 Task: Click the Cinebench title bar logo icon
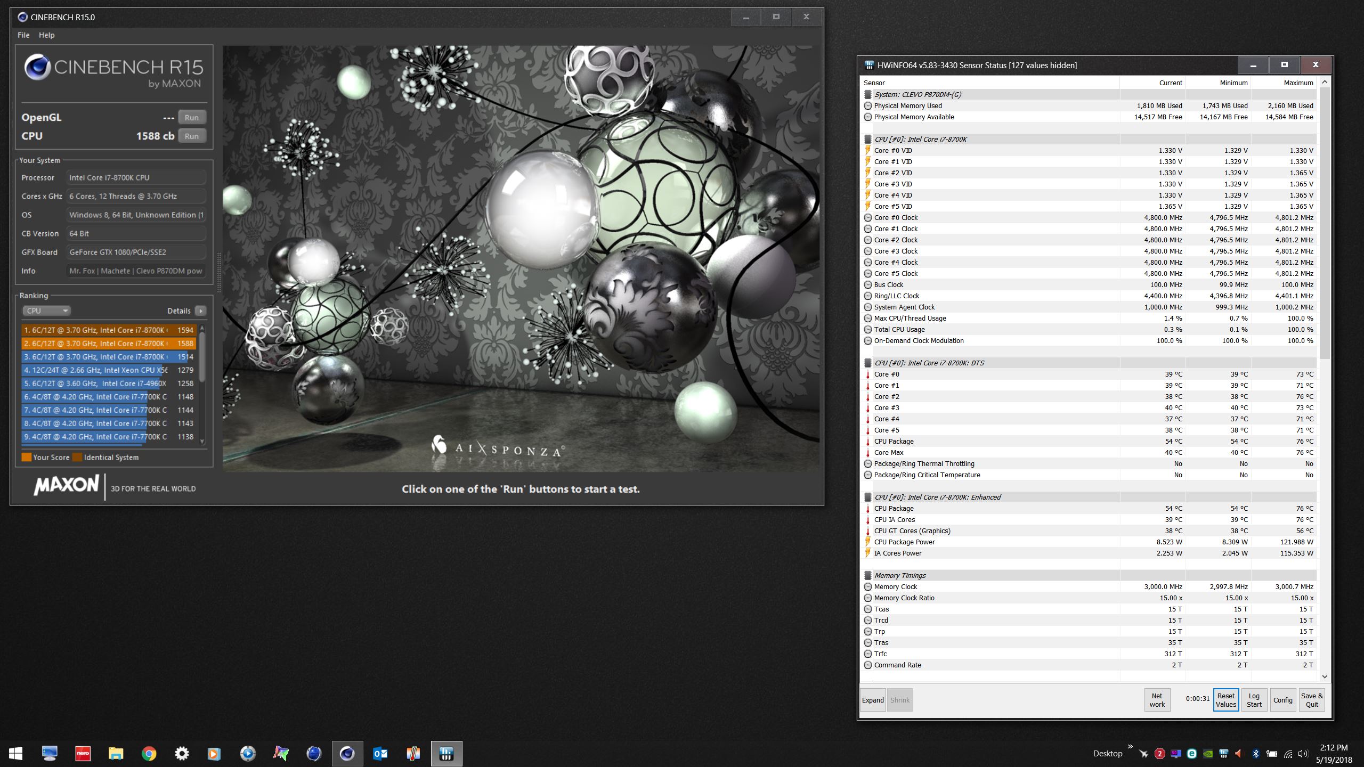[x=22, y=17]
